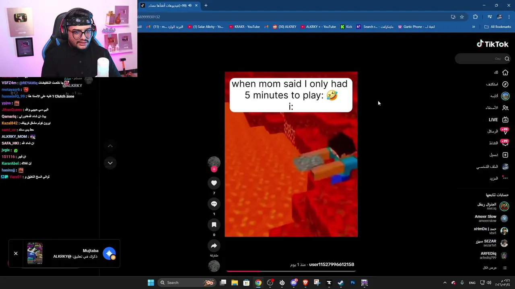This screenshot has height=289, width=515.
Task: Open Chrome three-dot menu
Action: pyautogui.click(x=509, y=17)
